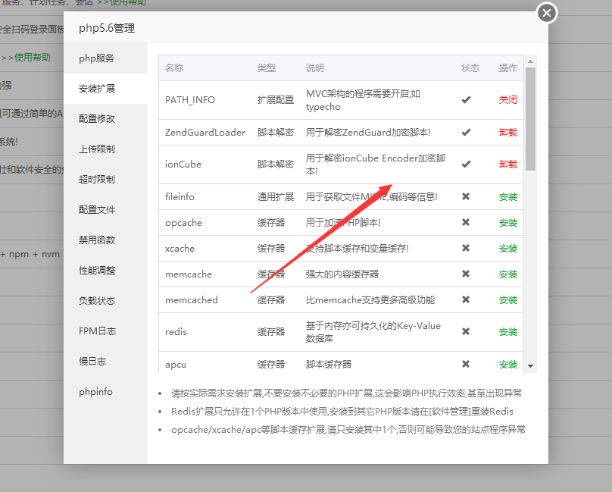Install the memcached extension
This screenshot has width=612, height=492.
tap(507, 299)
